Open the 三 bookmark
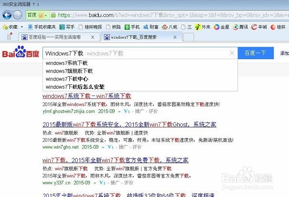The height and width of the screenshot is (197, 289). (186, 27)
